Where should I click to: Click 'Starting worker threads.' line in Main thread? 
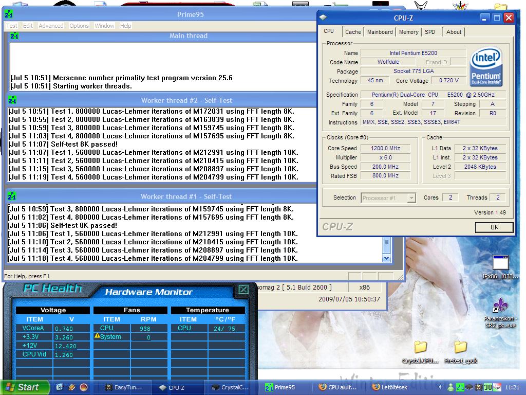pos(92,86)
